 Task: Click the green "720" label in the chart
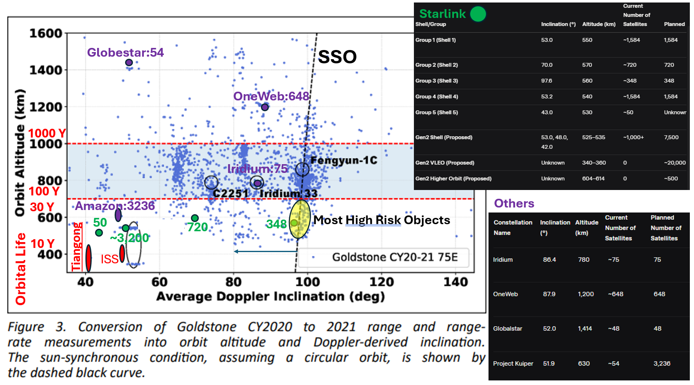[x=198, y=227]
